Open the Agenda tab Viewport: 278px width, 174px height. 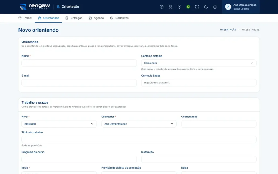96,18
